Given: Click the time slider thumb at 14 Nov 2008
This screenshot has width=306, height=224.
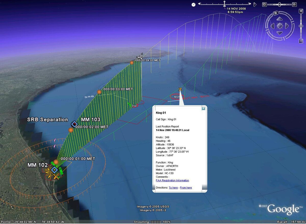Looking at the screenshot, I should coord(225,4).
